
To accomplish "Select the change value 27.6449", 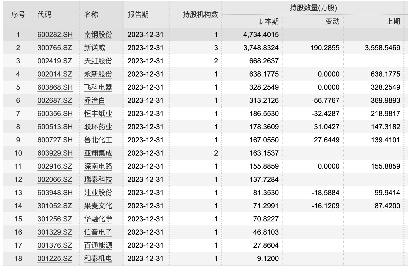I will click(x=327, y=140).
